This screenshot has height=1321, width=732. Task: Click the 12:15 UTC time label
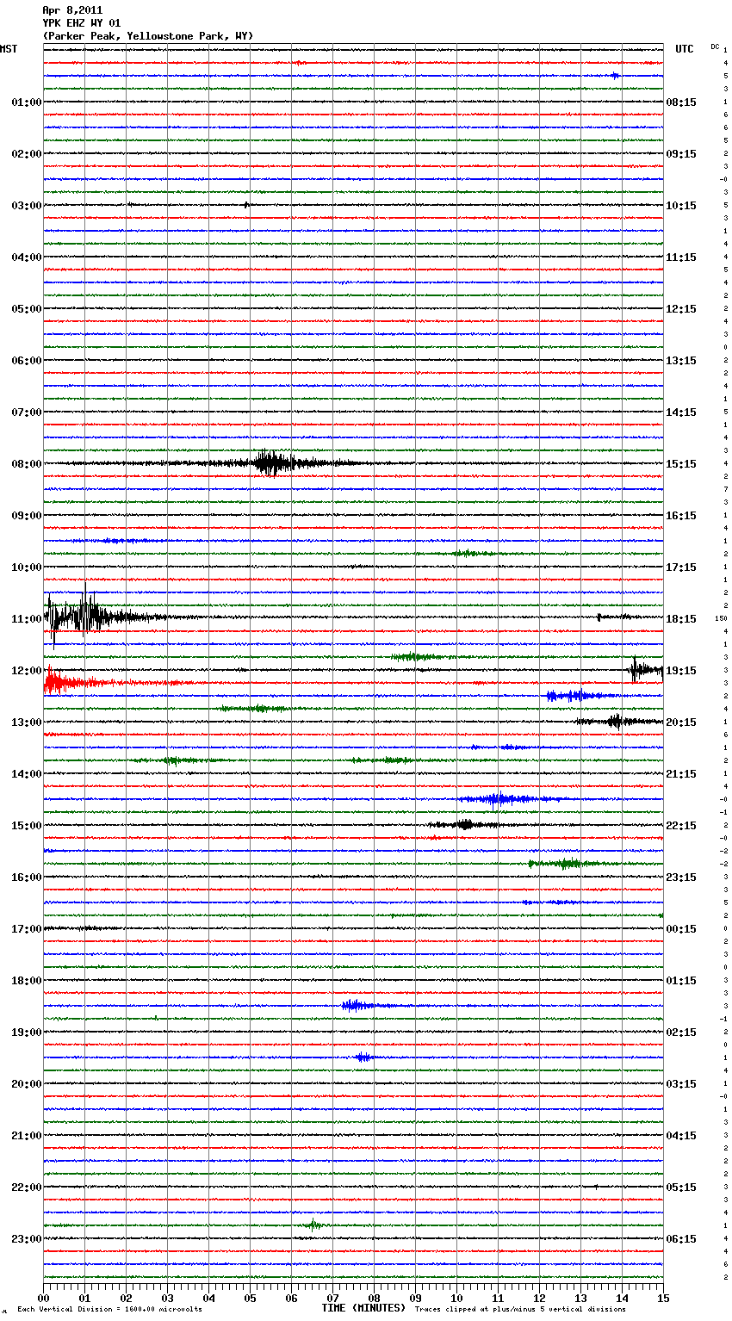pos(681,309)
